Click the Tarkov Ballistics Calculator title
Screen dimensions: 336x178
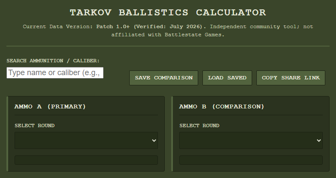click(168, 12)
